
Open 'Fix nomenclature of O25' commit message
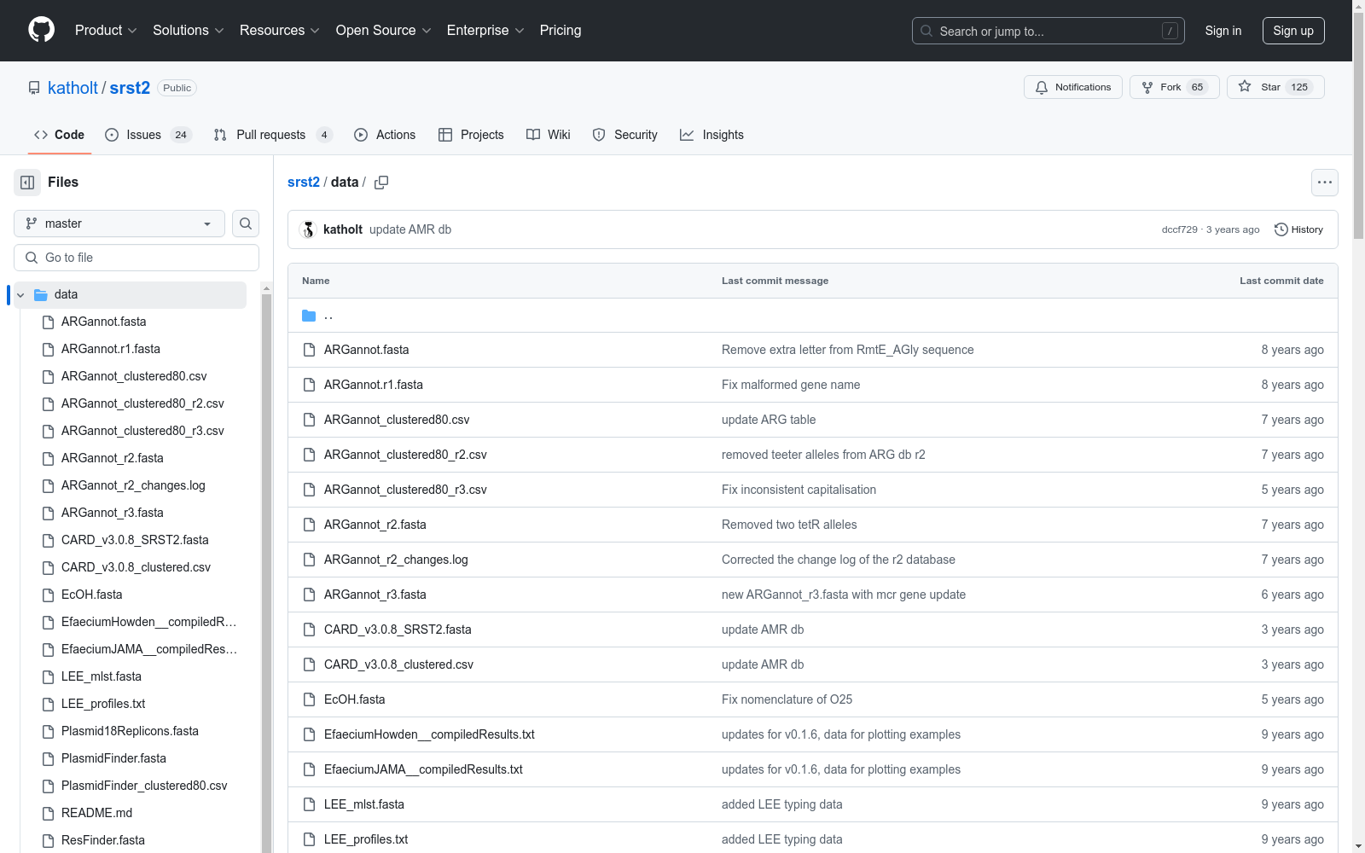pos(787,699)
